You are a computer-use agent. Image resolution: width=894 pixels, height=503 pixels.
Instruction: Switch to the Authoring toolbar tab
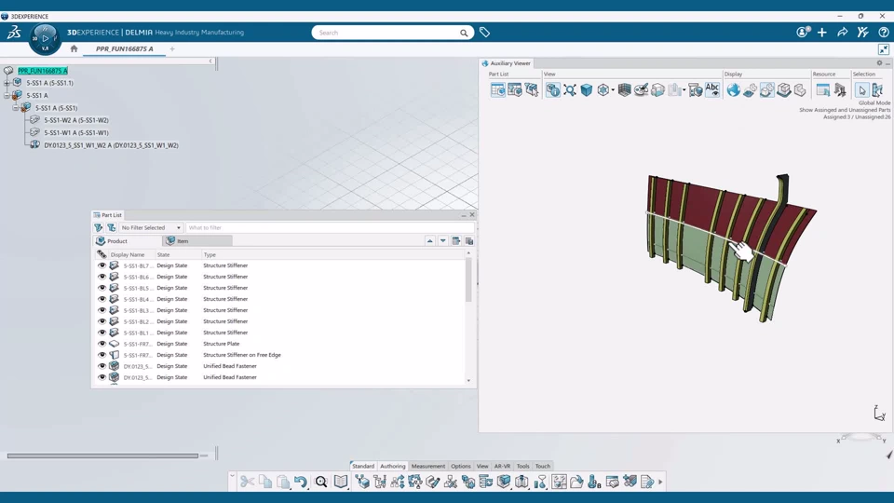[x=392, y=466]
